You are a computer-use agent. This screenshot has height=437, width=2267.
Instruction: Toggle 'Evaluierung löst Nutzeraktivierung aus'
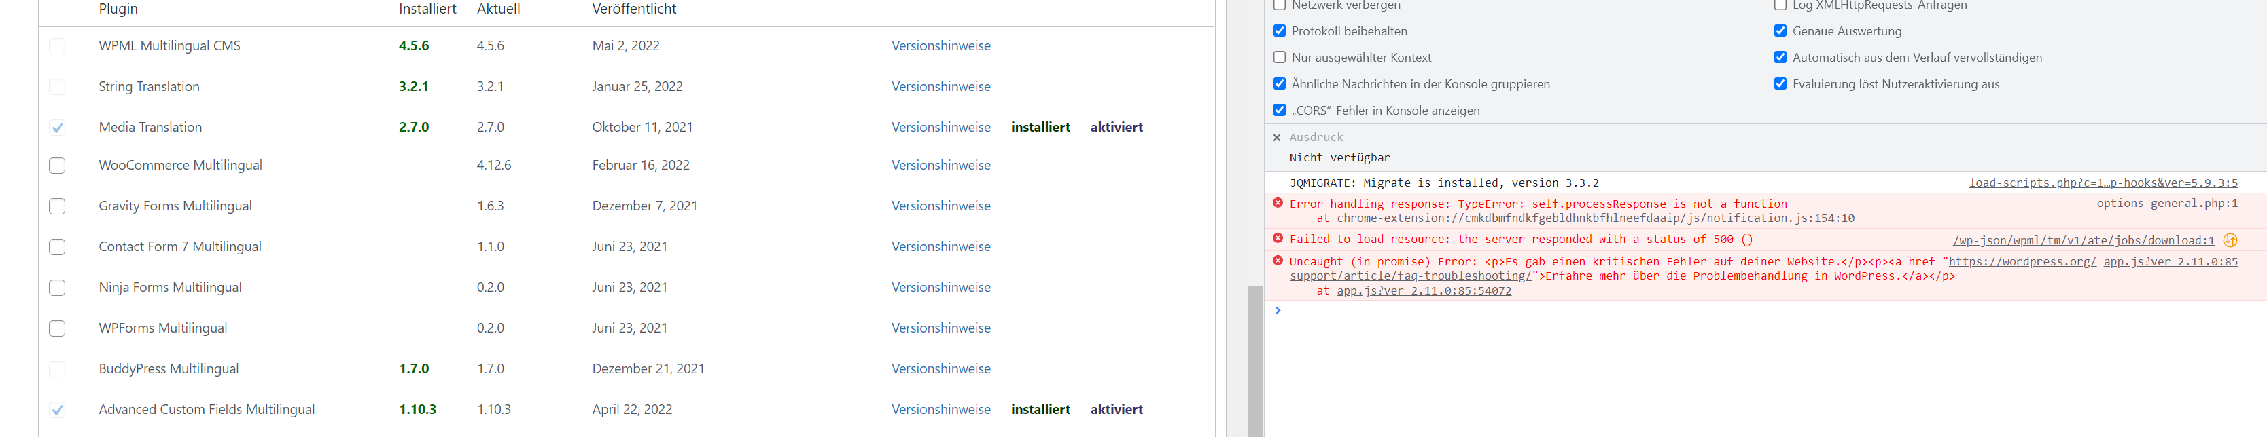point(1780,83)
